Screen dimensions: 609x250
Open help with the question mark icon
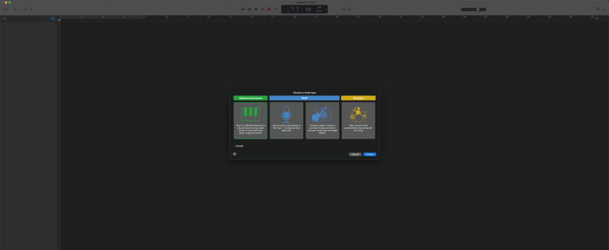pyautogui.click(x=234, y=154)
